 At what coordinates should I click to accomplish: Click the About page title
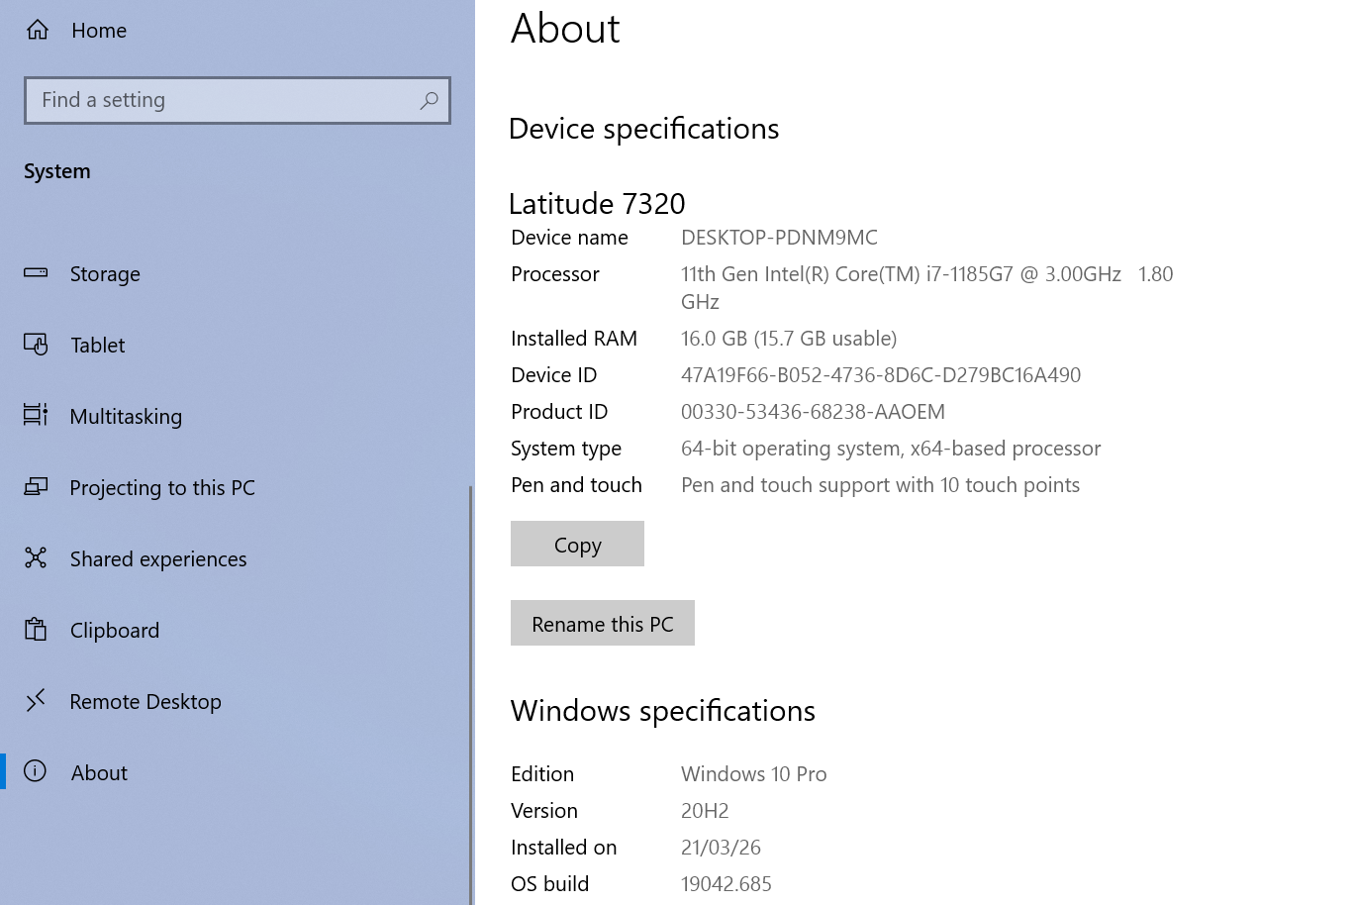tap(565, 29)
